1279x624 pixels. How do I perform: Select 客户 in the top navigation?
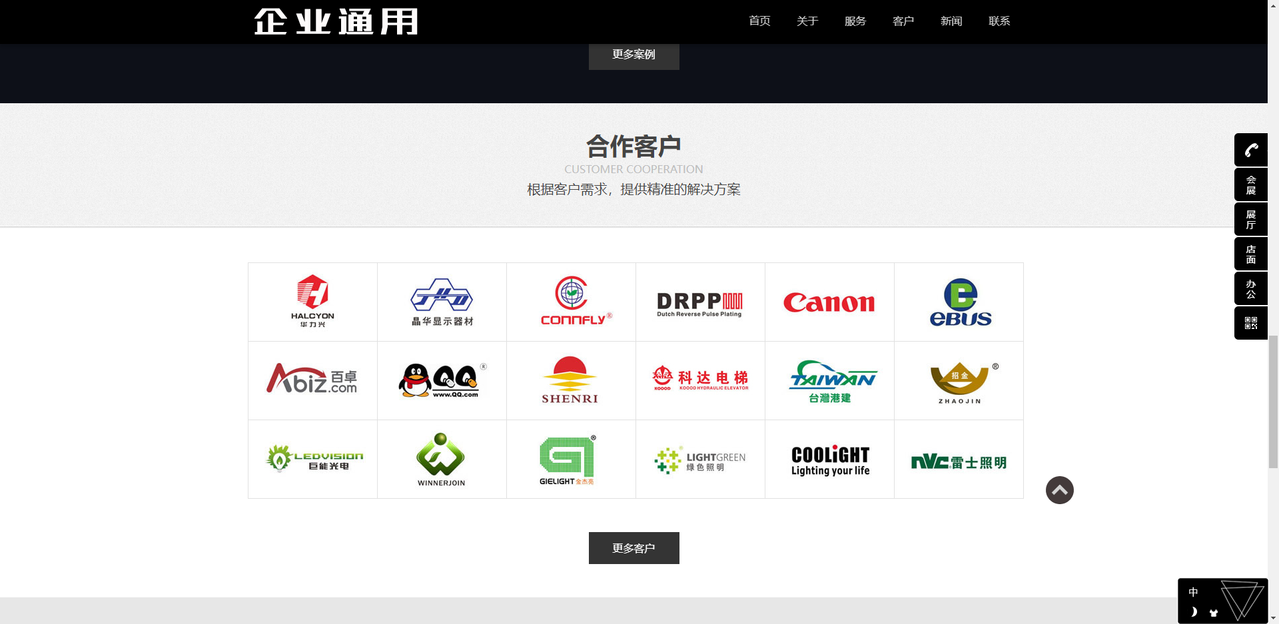click(x=903, y=21)
